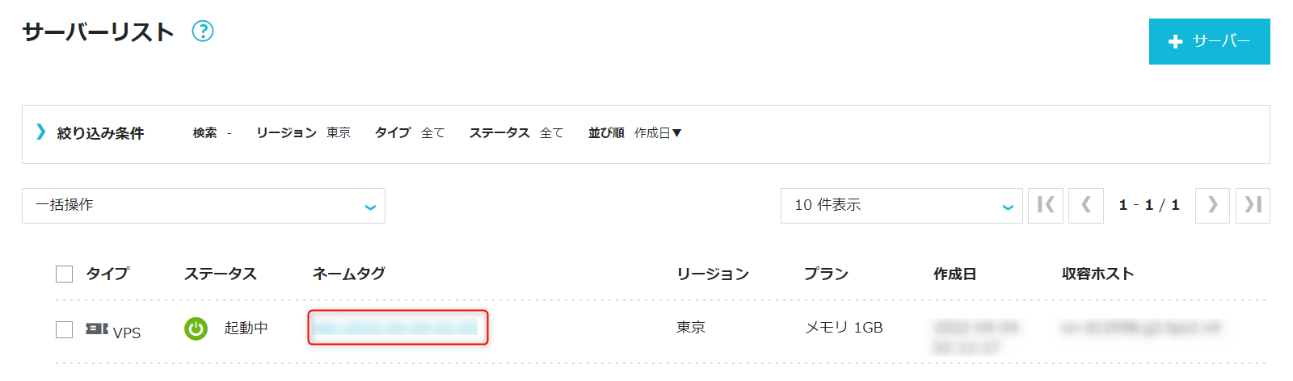Jump to the last page arrow
1293x381 pixels.
[1253, 205]
